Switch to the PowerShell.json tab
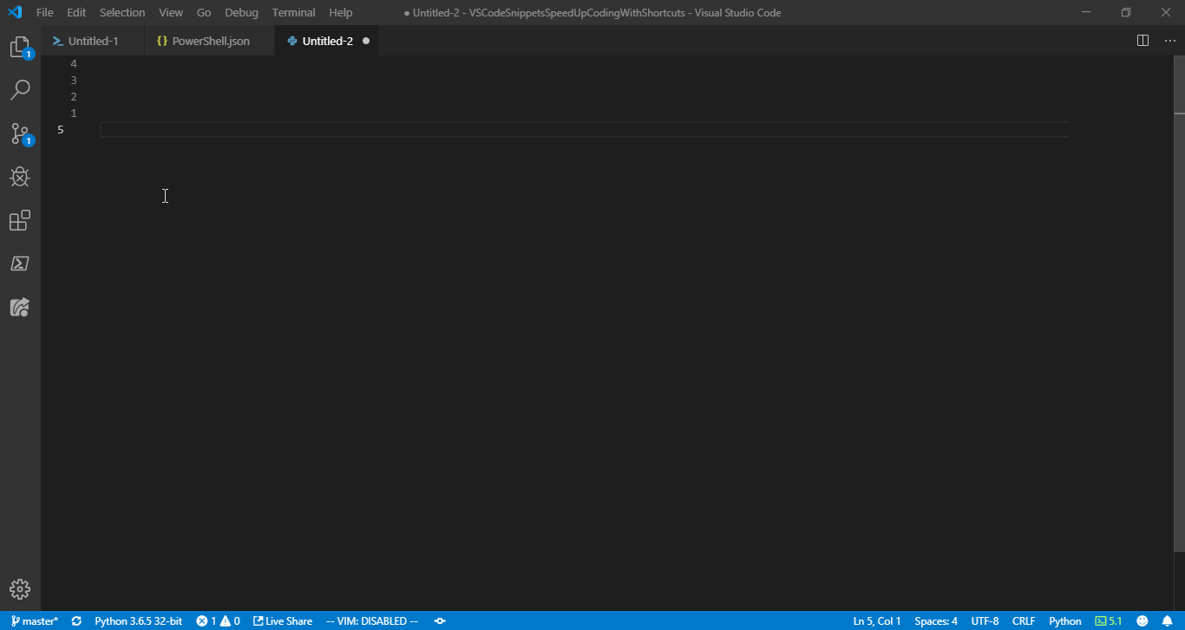The height and width of the screenshot is (630, 1185). (210, 41)
